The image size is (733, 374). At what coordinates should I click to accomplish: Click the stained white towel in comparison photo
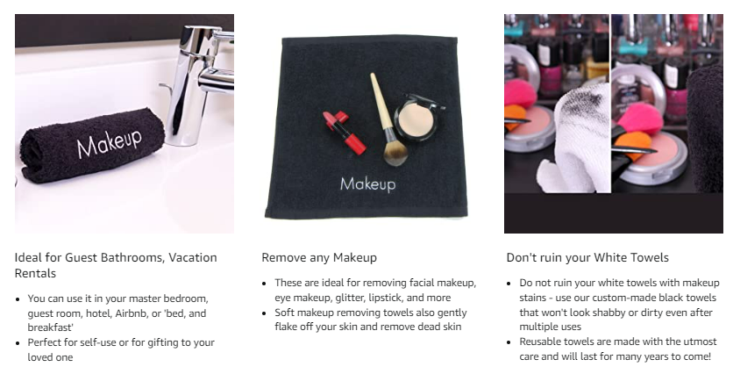(575, 140)
